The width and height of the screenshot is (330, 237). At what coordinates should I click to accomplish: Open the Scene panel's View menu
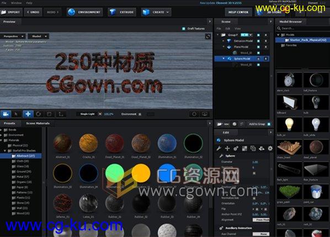(238, 29)
